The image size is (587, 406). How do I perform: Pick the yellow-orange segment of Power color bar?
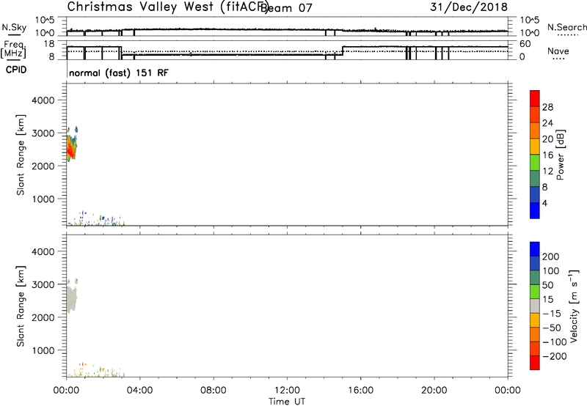coord(535,147)
